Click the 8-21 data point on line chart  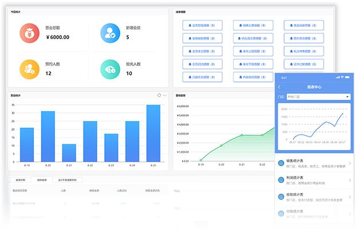[x=242, y=135]
